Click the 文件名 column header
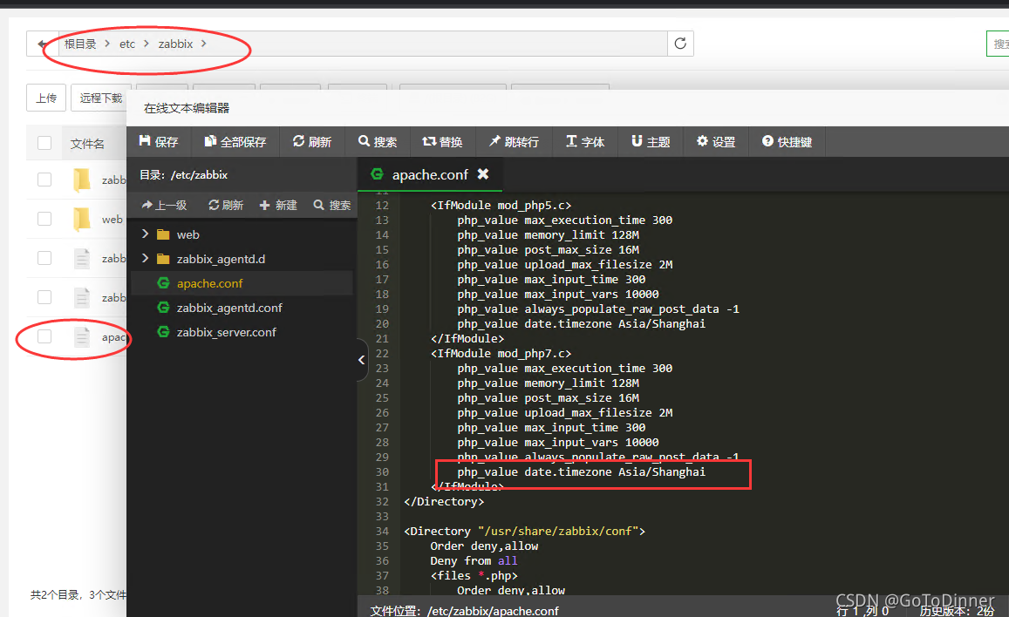Image resolution: width=1009 pixels, height=617 pixels. [x=87, y=143]
